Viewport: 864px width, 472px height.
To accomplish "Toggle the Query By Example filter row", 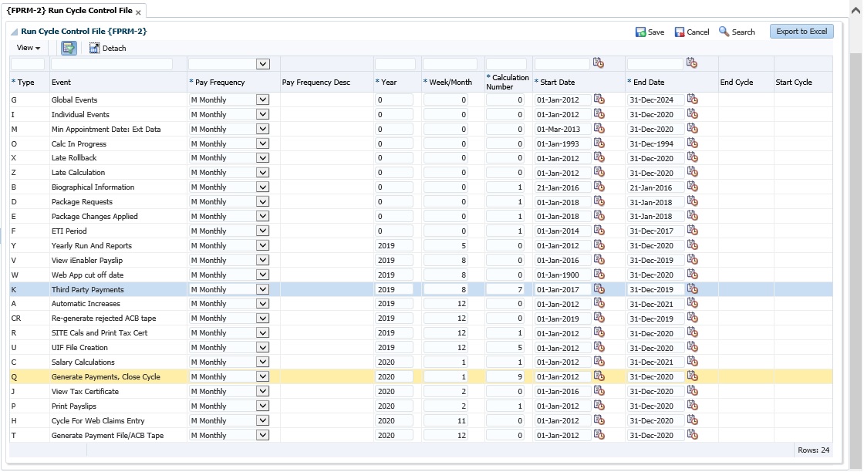I will pos(69,48).
